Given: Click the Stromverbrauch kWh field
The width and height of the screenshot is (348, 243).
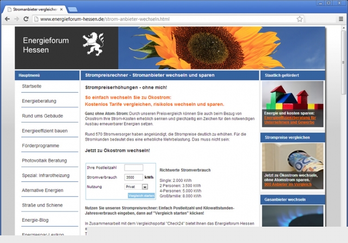Looking at the screenshot, I should pos(134,177).
